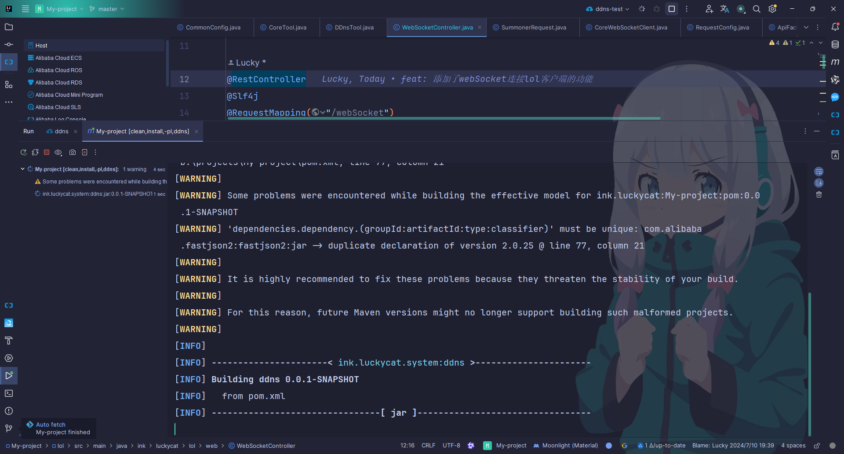Viewport: 844px width, 454px height.
Task: Click the camera dump-threads icon in Run toolbar
Action: coord(73,152)
